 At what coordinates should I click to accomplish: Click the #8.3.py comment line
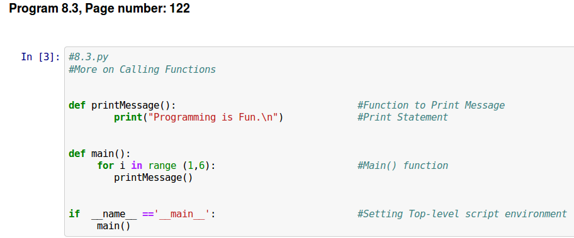(88, 57)
